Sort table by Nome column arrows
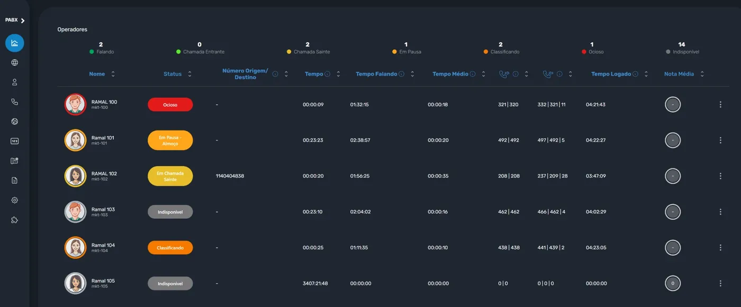Image resolution: width=741 pixels, height=307 pixels. [x=113, y=74]
